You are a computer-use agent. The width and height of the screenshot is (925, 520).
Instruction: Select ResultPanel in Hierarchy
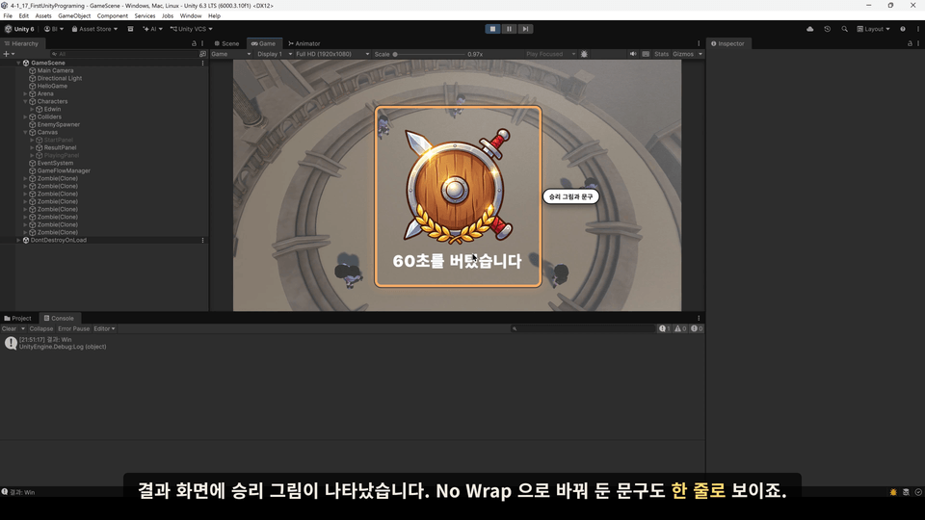pos(60,147)
